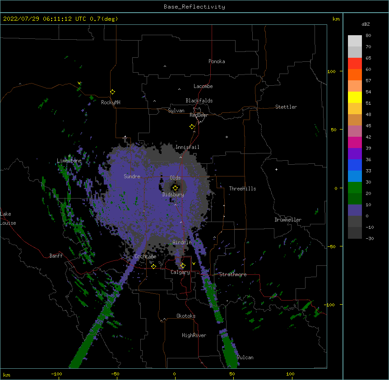Click the Strathmore label
The height and width of the screenshot is (380, 389).
tap(233, 274)
